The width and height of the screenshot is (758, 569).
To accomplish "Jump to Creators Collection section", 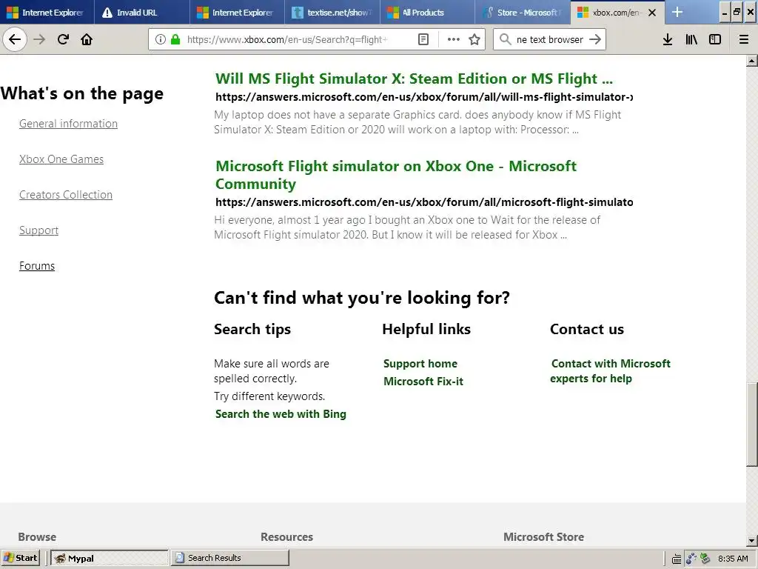I will tap(66, 195).
